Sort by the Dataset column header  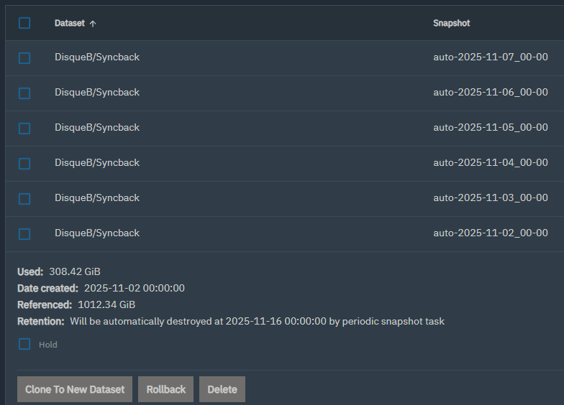pyautogui.click(x=69, y=23)
